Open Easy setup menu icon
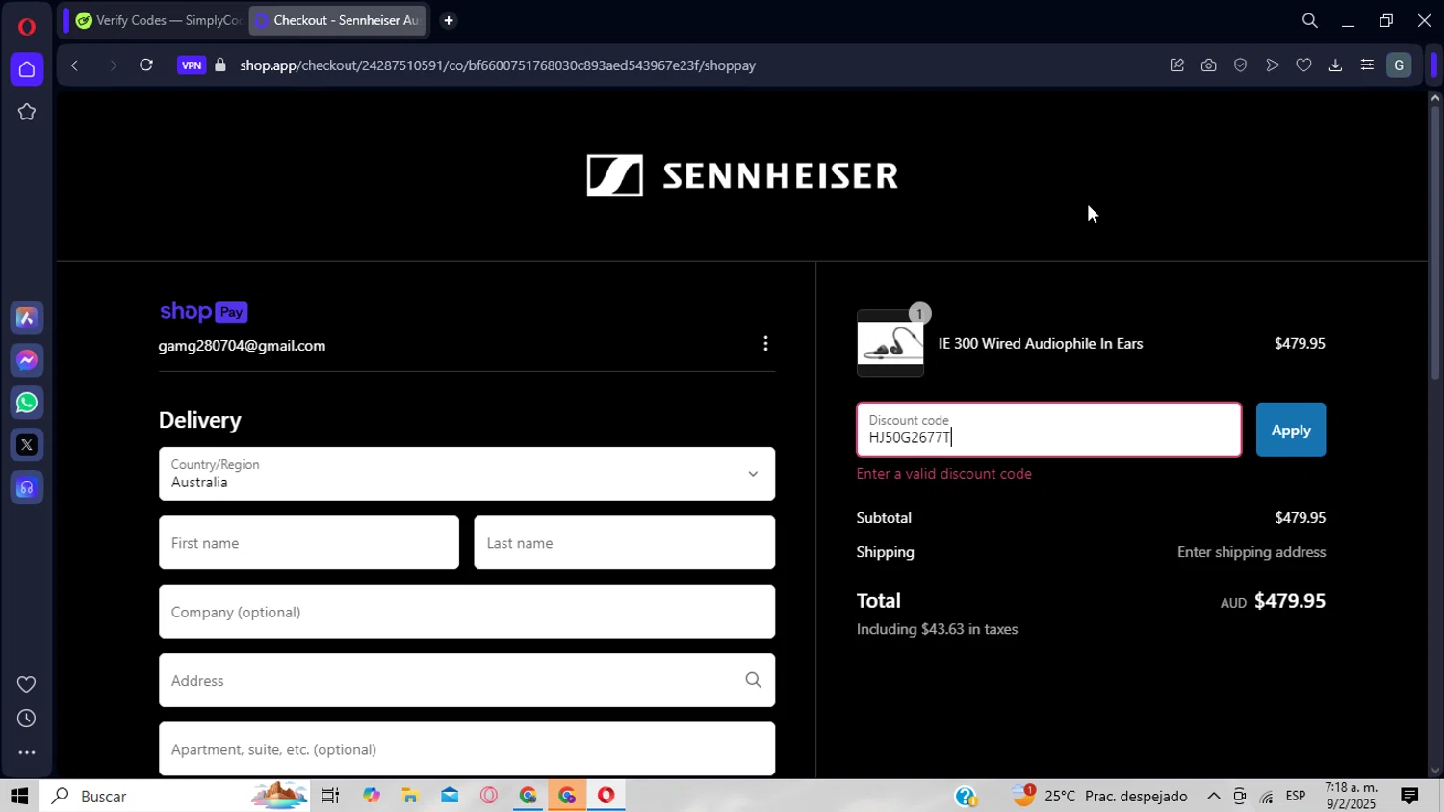The image size is (1444, 812). (1367, 65)
